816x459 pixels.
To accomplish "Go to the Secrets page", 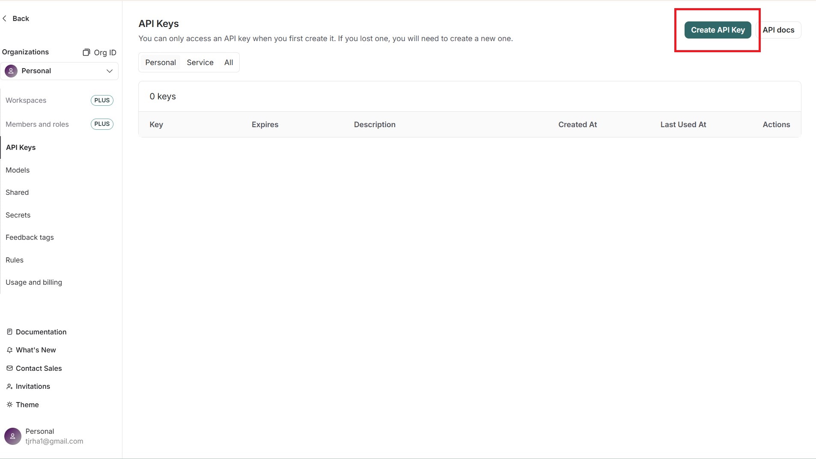I will (18, 215).
